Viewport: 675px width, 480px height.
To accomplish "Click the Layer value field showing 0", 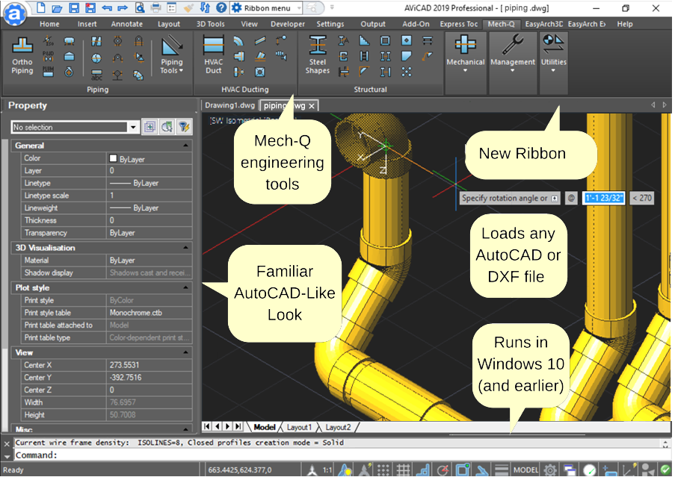I will pyautogui.click(x=149, y=171).
